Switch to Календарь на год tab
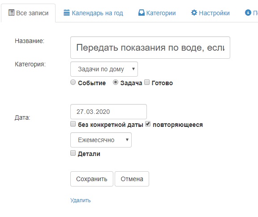This screenshot has height=217, width=258. pos(93,13)
